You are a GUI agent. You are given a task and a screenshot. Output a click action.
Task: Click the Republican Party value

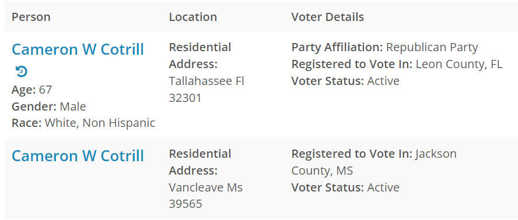tap(432, 48)
